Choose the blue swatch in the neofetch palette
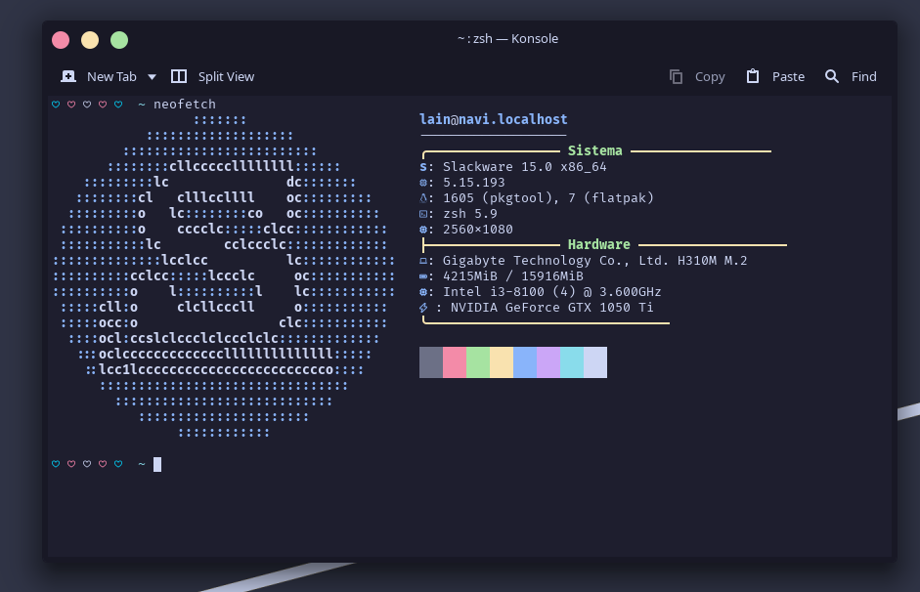 point(525,362)
